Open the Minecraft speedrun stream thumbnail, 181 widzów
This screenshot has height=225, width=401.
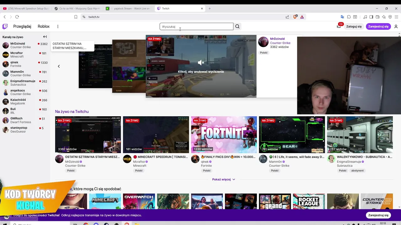[156, 135]
